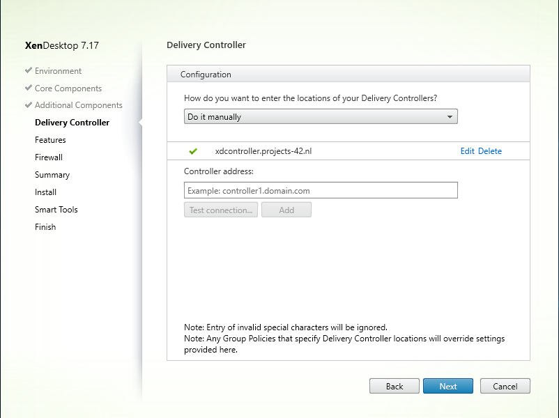
Task: Click the checkmark icon next to Core Components
Action: point(29,88)
